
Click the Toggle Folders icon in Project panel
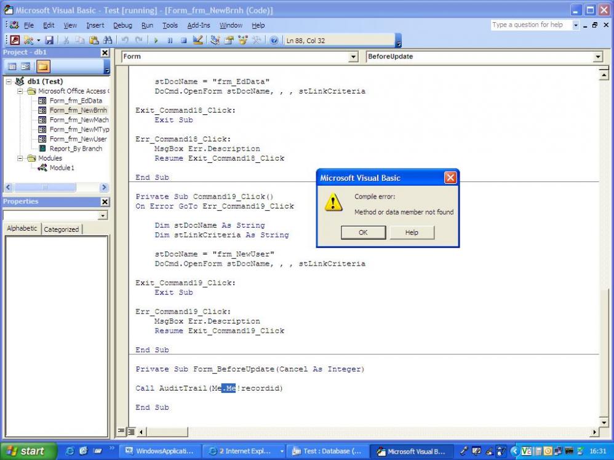pos(43,66)
